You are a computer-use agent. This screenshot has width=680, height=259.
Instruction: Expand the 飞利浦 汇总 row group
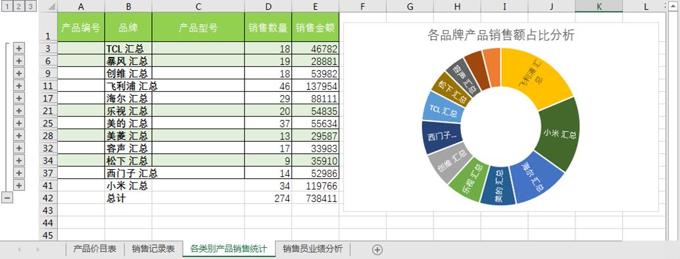point(18,86)
